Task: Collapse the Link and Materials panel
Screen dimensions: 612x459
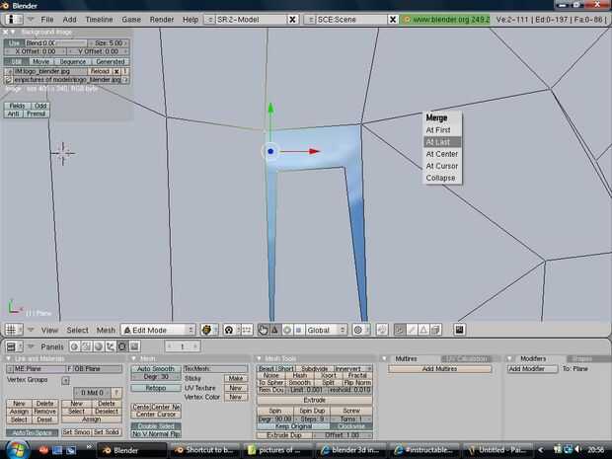Action: (x=8, y=358)
